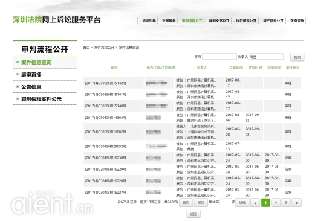Image resolution: width=335 pixels, height=221 pixels.
Task: Open case (2017)粤0304民初29692号
Action: (106, 146)
